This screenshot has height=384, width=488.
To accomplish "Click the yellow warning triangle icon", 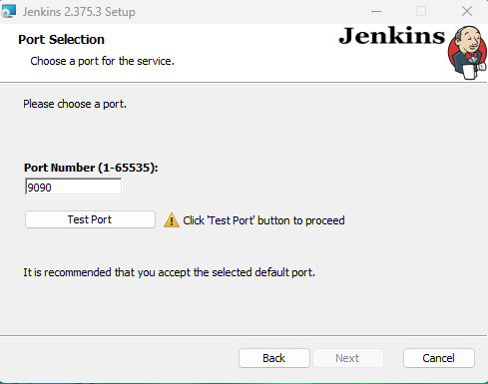I will 172,220.
